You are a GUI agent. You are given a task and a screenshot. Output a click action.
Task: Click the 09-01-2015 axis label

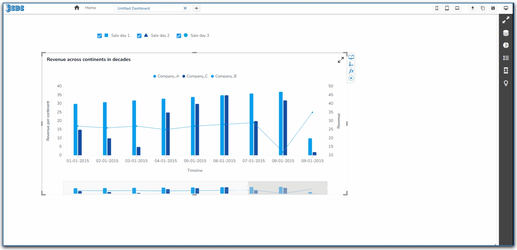pyautogui.click(x=312, y=161)
